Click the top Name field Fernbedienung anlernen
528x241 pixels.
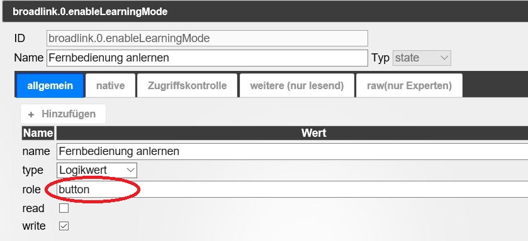[x=207, y=58]
